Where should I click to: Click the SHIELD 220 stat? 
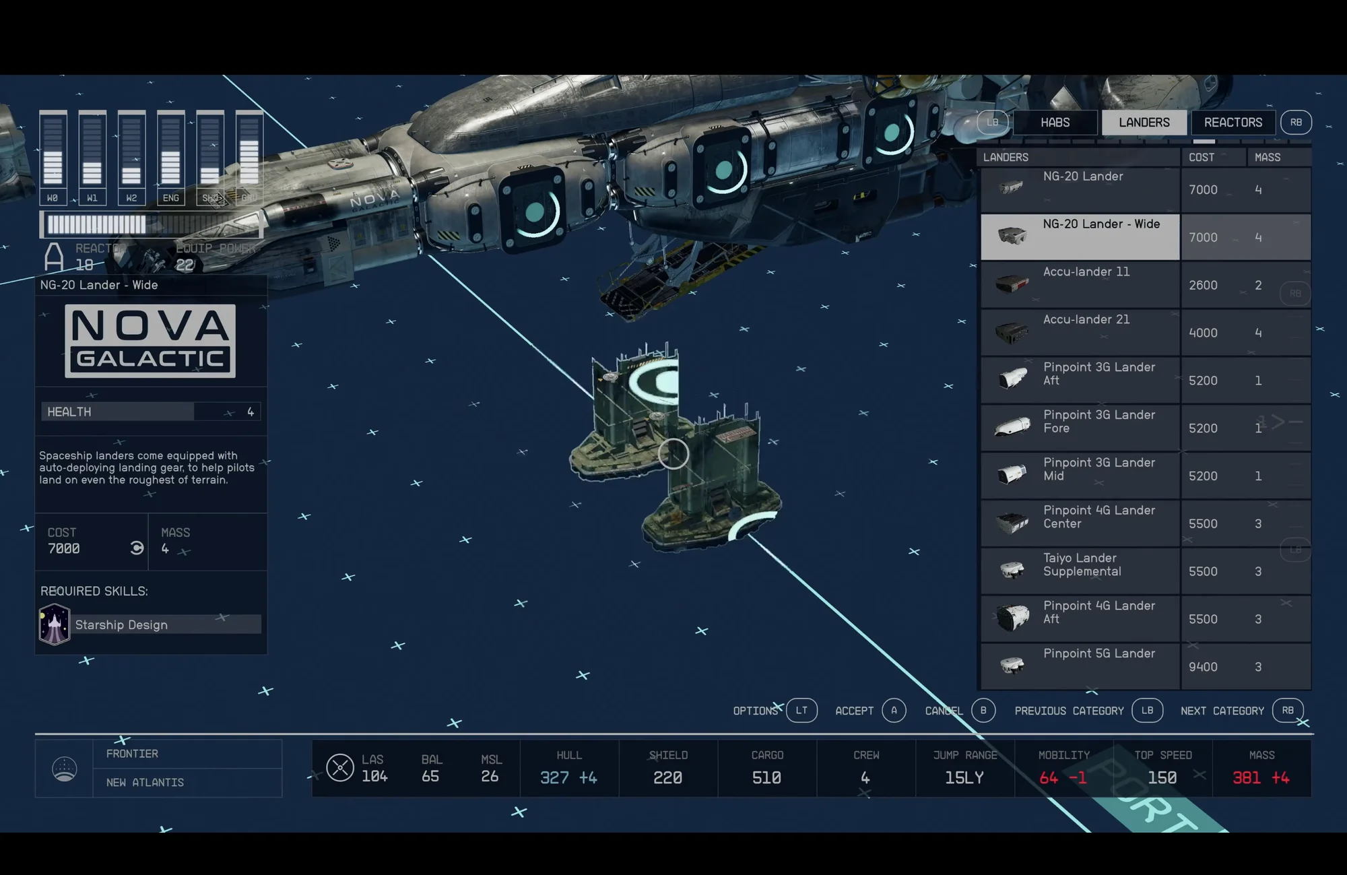click(x=668, y=768)
